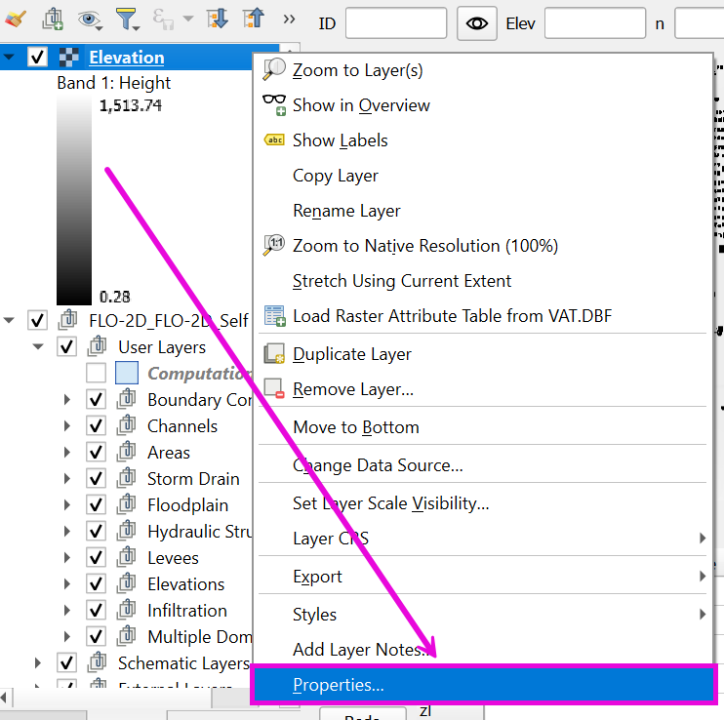Click the Collapse All layers icon
Image resolution: width=724 pixels, height=720 pixels.
[252, 19]
